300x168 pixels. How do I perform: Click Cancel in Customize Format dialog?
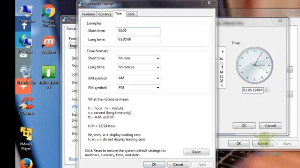(178, 164)
